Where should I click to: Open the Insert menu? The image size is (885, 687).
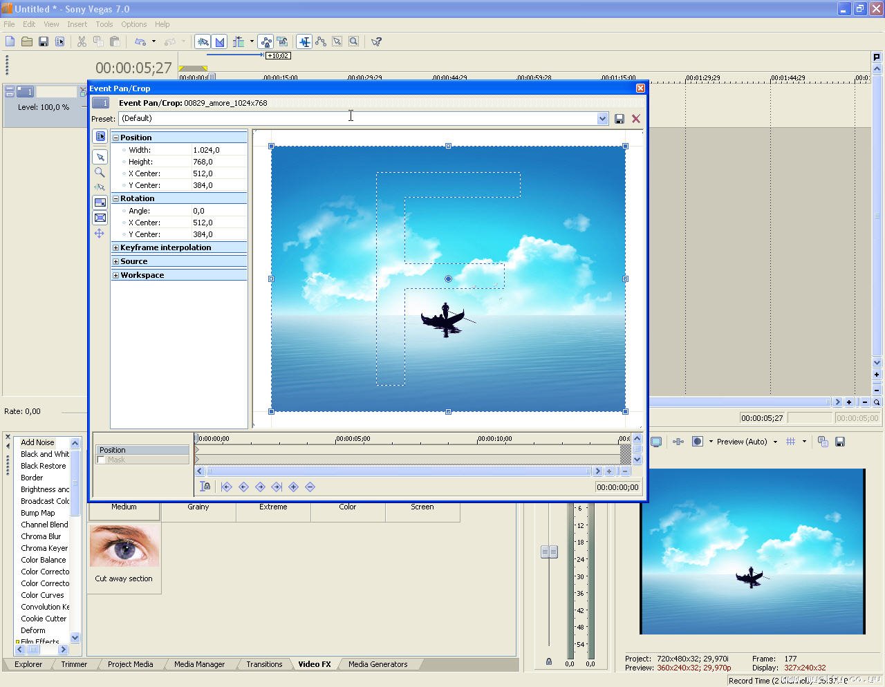tap(77, 24)
